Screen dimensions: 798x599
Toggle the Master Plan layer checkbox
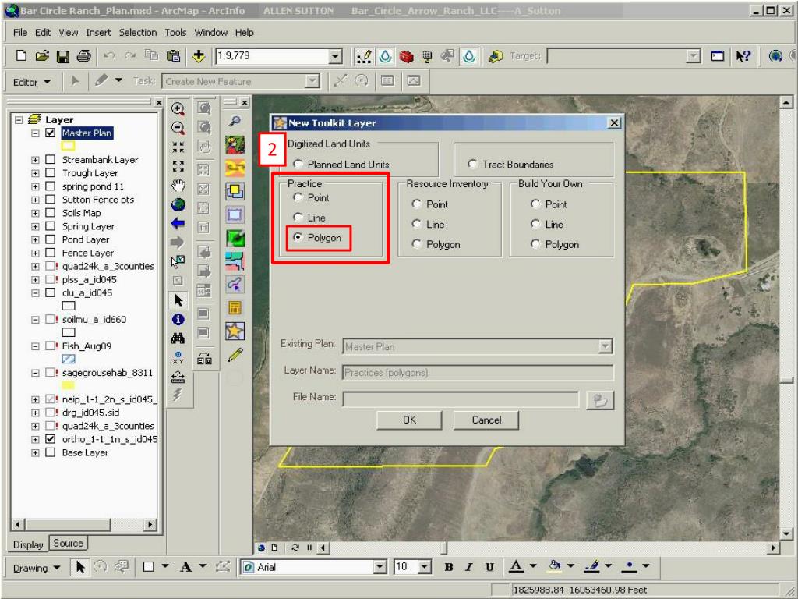(50, 133)
